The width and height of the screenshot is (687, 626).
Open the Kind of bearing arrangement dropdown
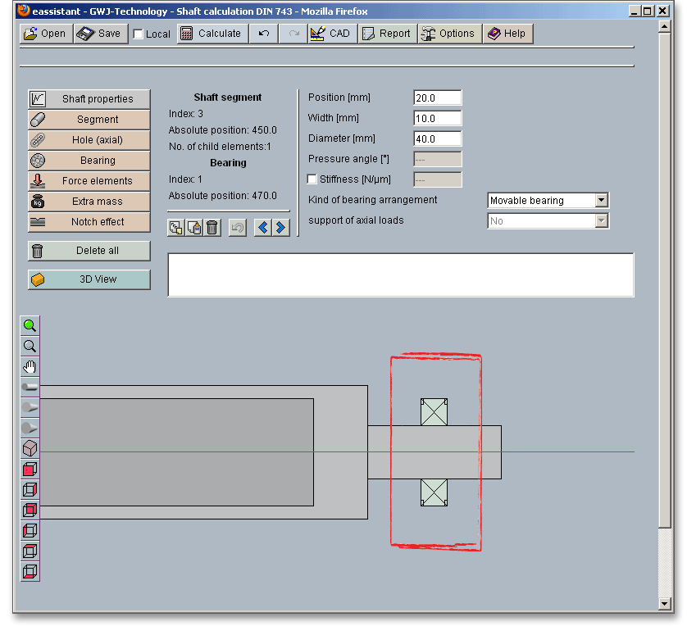601,201
